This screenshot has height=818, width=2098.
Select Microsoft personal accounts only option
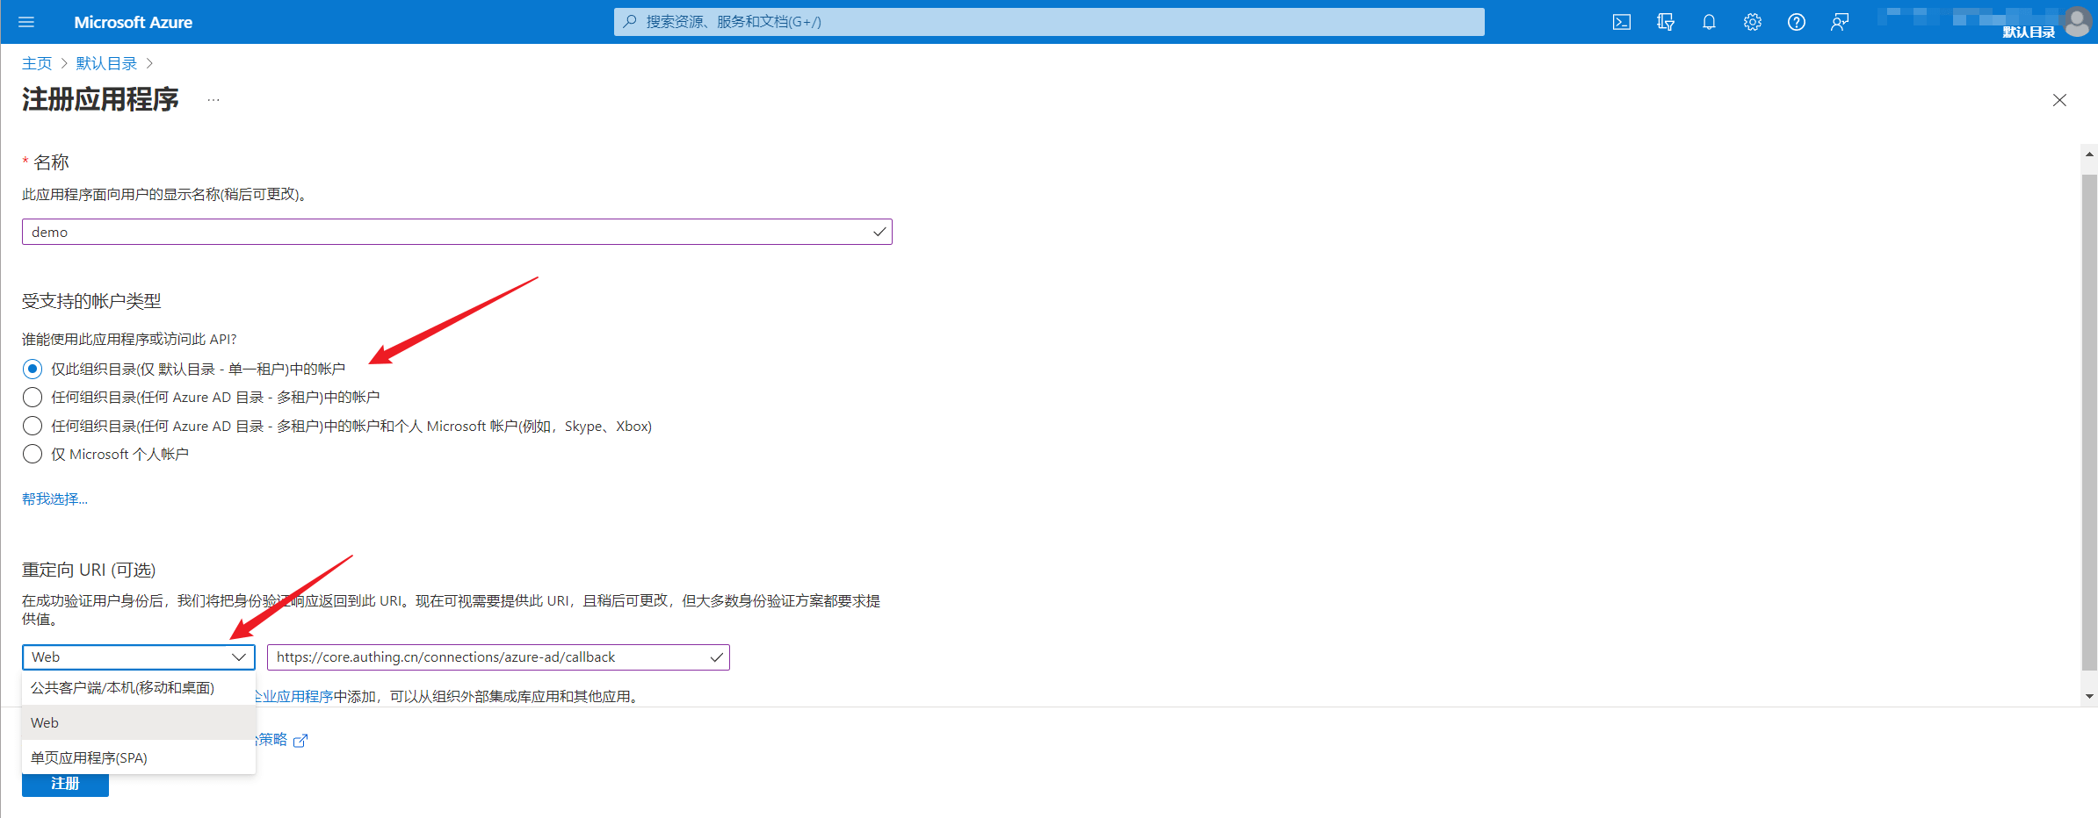click(33, 454)
